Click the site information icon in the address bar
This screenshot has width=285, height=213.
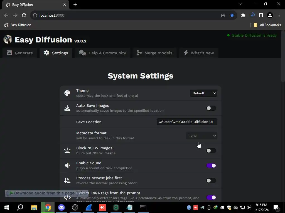tap(35, 15)
